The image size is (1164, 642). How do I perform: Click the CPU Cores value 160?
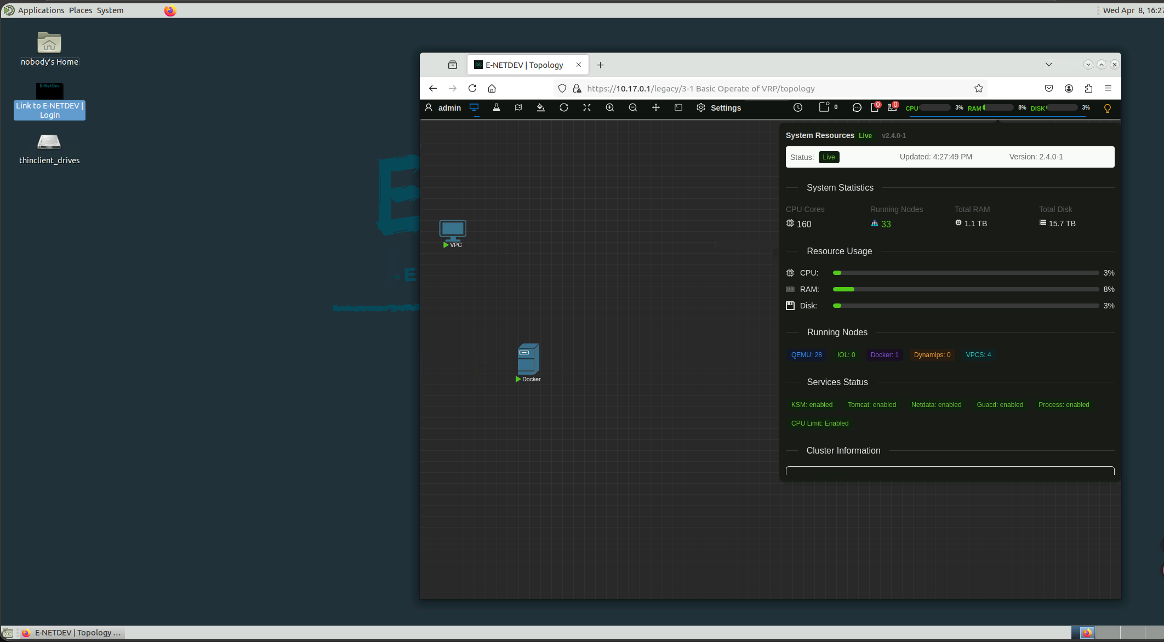click(804, 224)
